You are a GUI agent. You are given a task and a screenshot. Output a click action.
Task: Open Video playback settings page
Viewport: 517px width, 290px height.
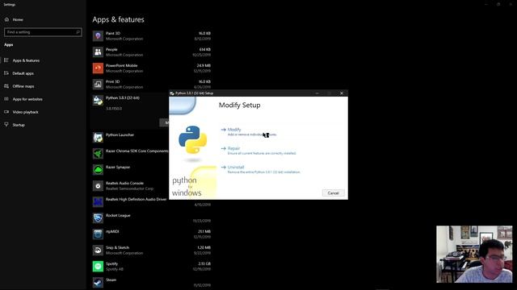[25, 112]
